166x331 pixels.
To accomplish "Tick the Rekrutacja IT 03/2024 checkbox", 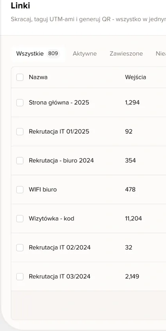I will click(x=20, y=276).
